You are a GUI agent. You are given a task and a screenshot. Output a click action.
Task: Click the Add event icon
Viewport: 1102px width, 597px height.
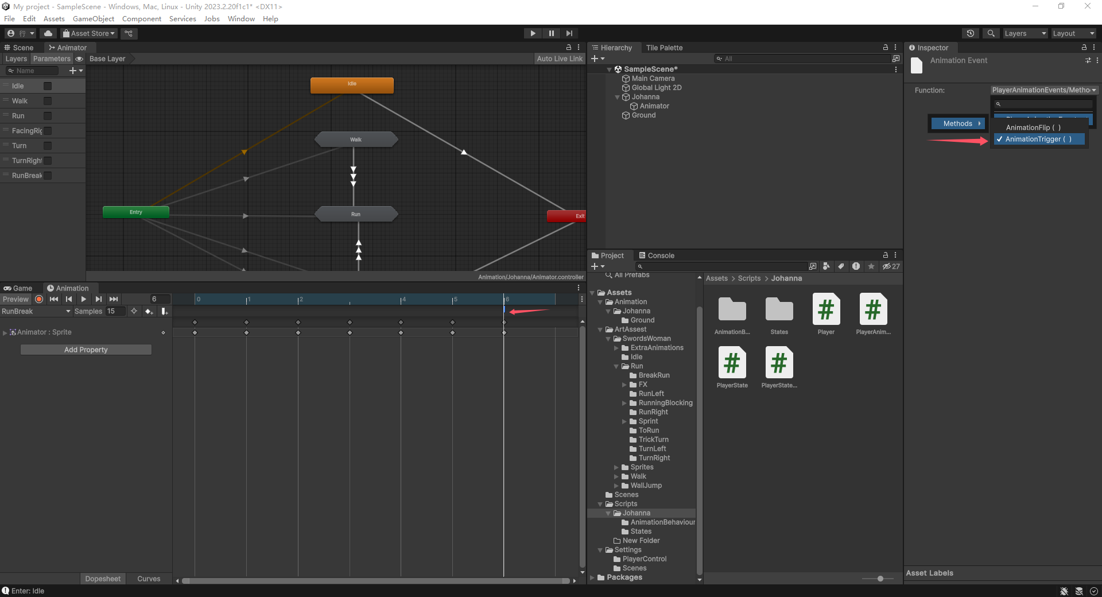(x=164, y=311)
